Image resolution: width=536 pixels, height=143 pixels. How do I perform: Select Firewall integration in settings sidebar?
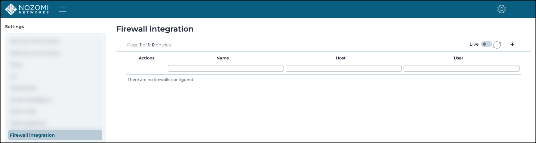(55, 135)
